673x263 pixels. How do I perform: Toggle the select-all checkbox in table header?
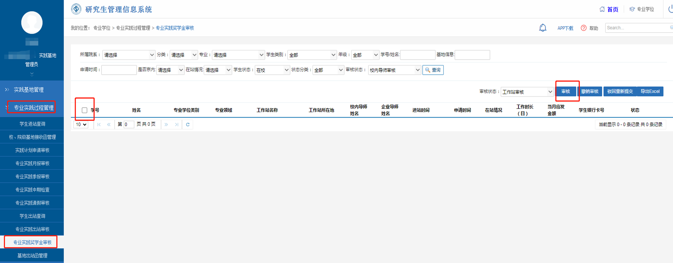pos(84,110)
